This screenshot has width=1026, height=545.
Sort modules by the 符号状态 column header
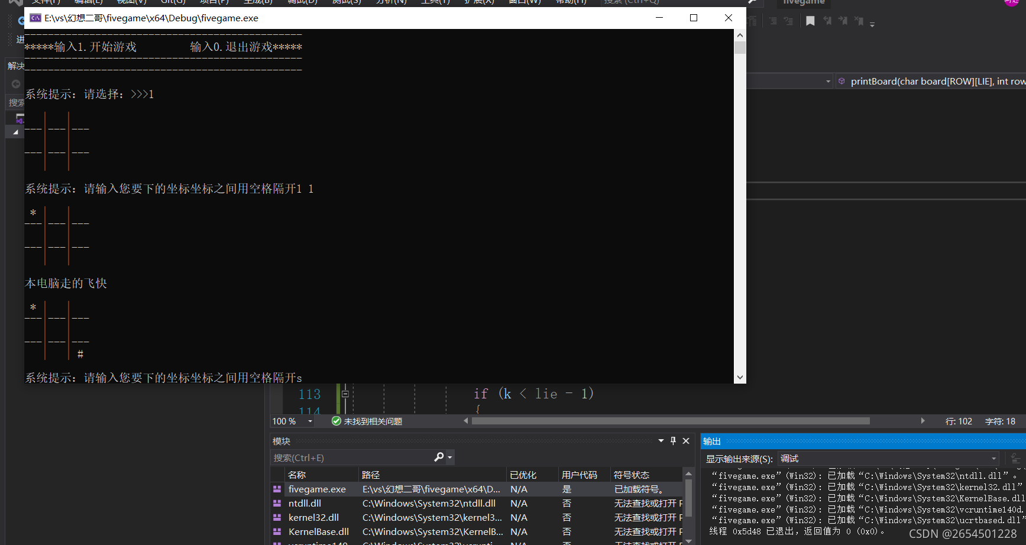coord(647,475)
